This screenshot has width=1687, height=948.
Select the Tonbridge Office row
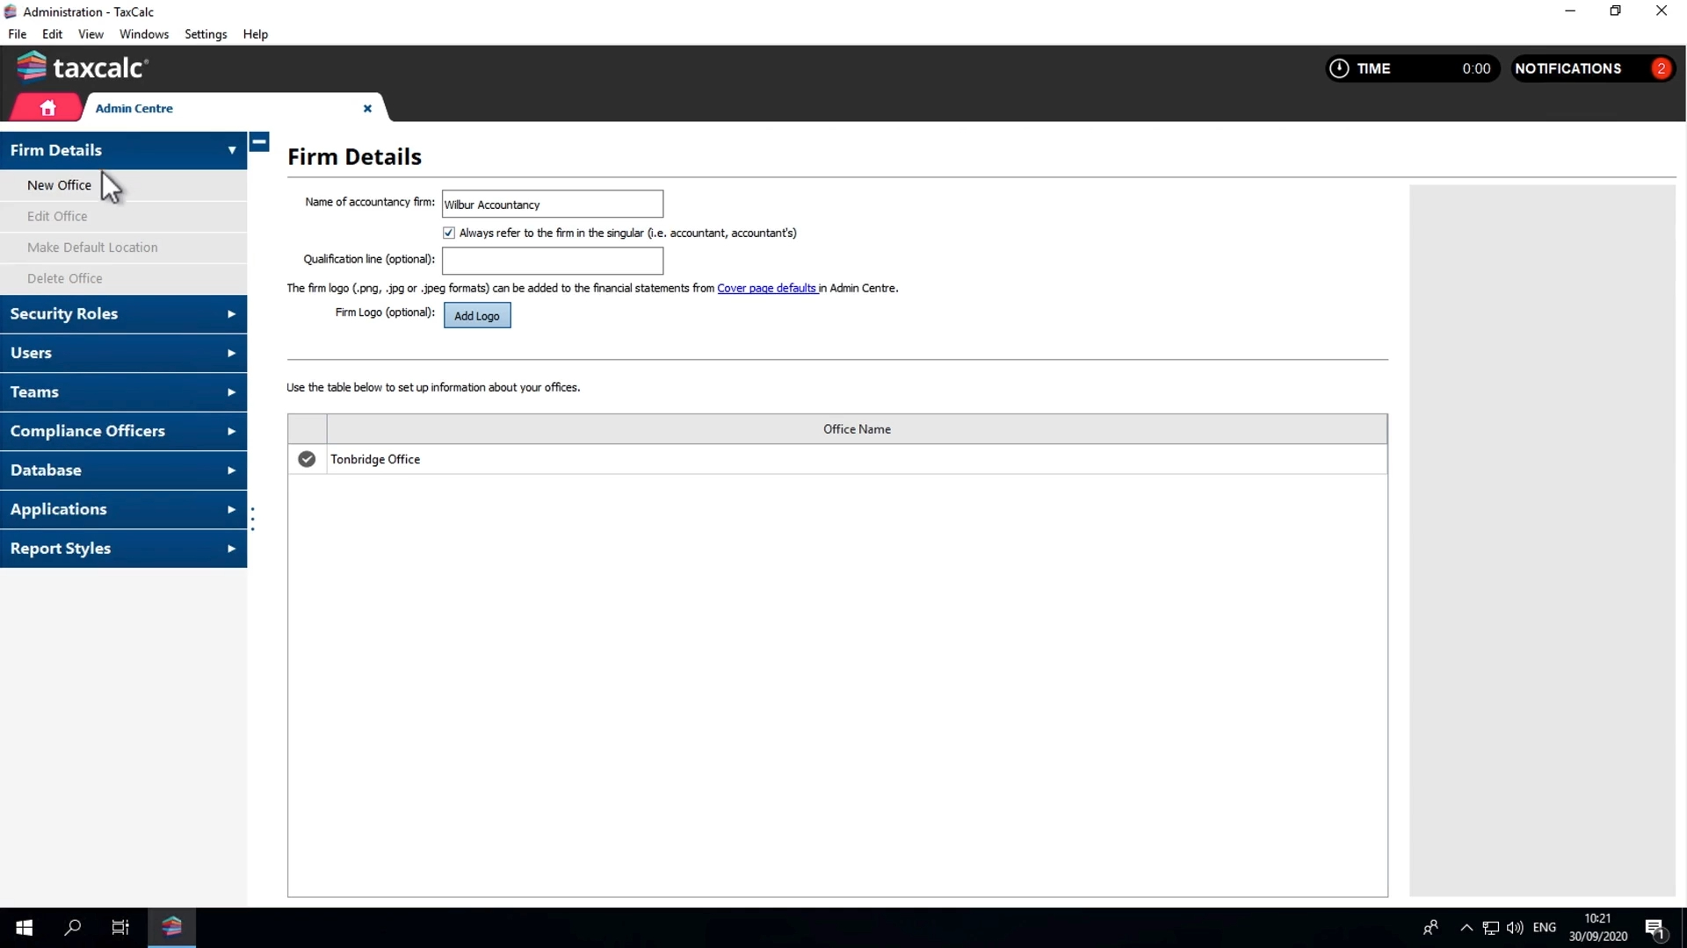837,459
